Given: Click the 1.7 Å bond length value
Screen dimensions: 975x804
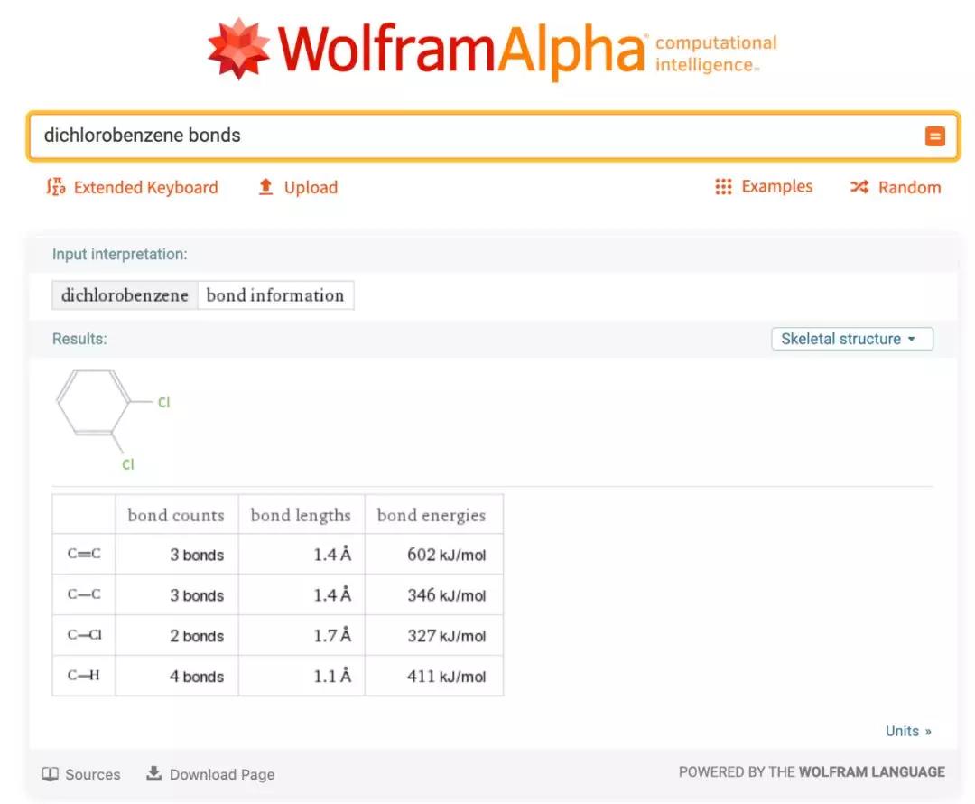Looking at the screenshot, I should tap(332, 635).
